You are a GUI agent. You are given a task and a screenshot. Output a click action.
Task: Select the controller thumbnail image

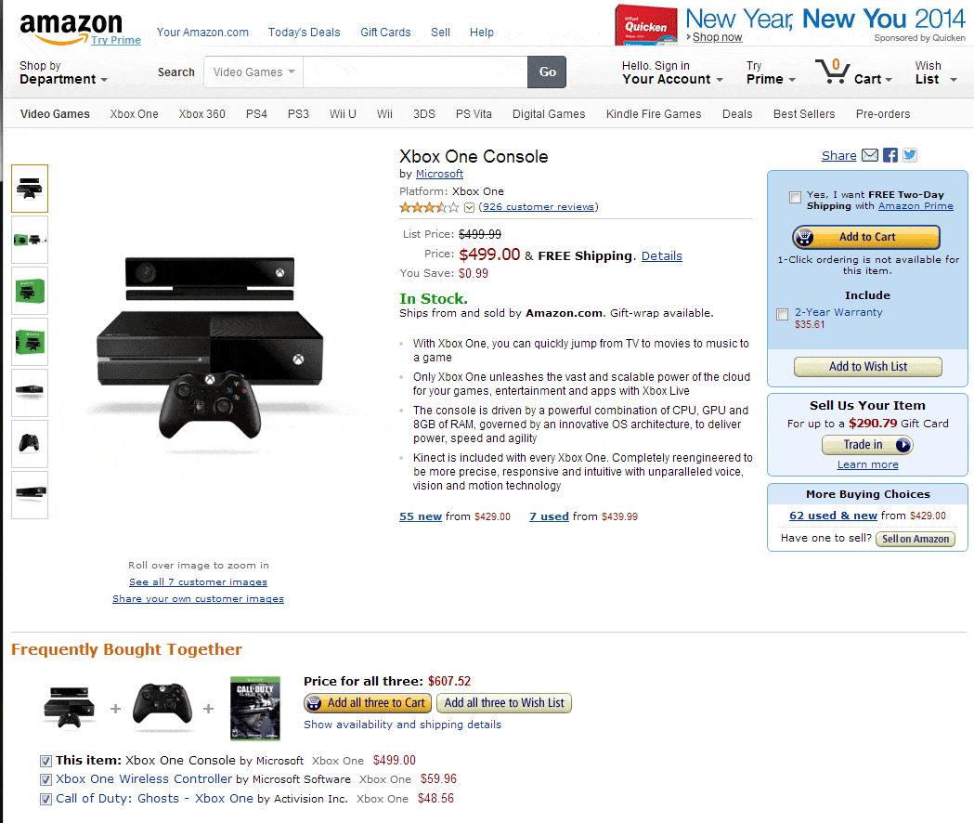click(29, 443)
